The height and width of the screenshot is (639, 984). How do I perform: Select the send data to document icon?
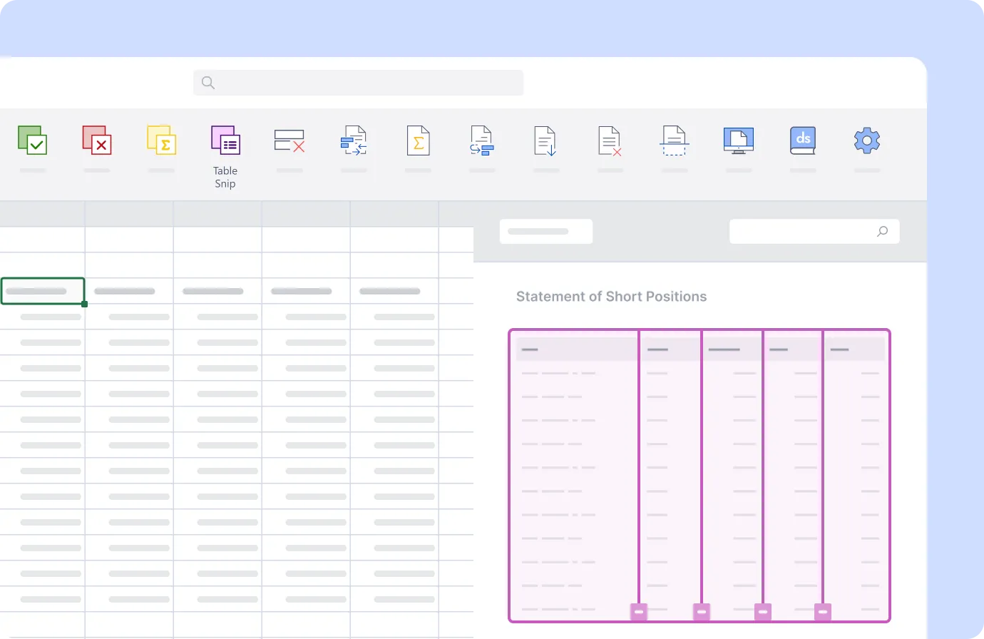coord(354,140)
